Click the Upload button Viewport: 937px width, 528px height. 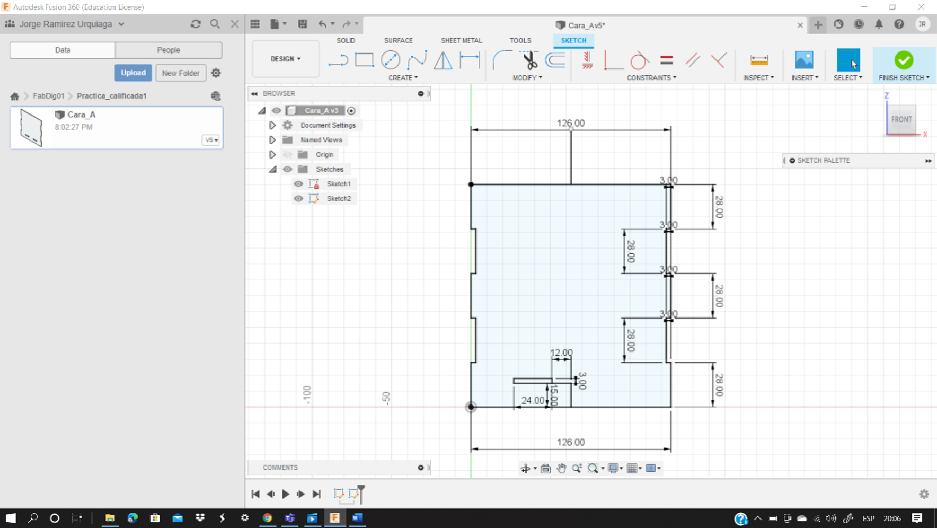click(x=133, y=73)
